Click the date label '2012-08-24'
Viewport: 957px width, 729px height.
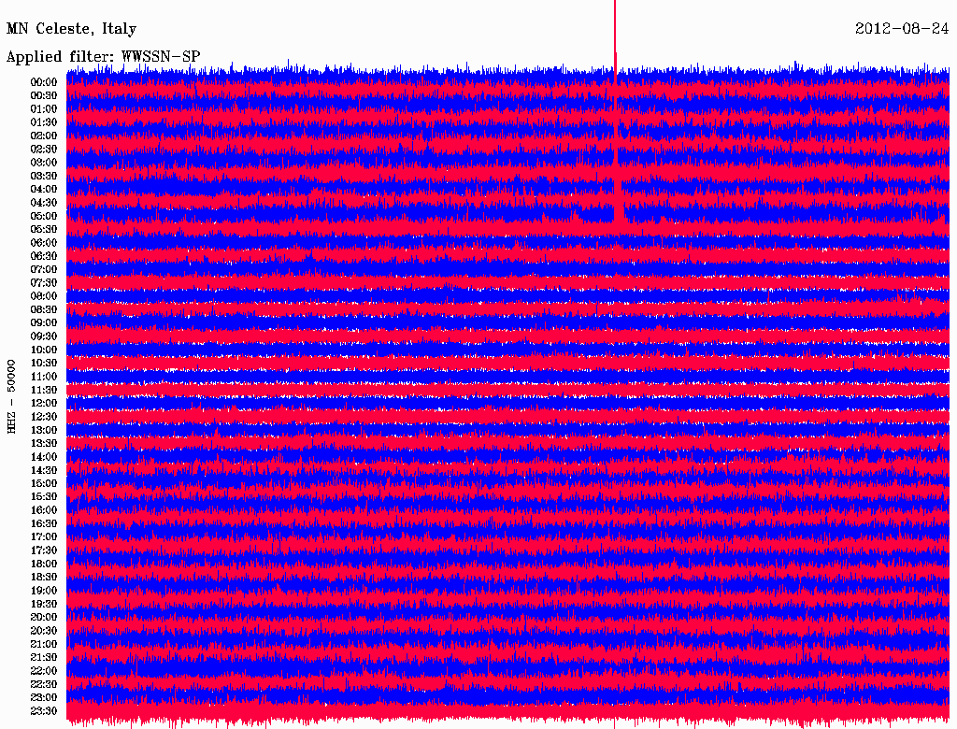pyautogui.click(x=902, y=29)
